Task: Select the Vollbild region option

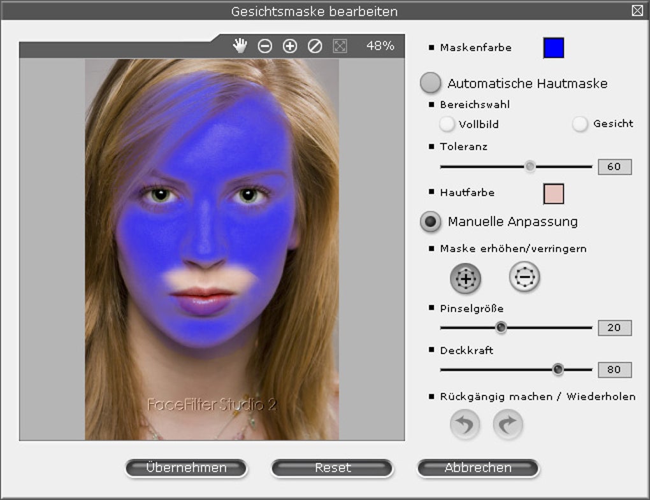Action: point(447,124)
